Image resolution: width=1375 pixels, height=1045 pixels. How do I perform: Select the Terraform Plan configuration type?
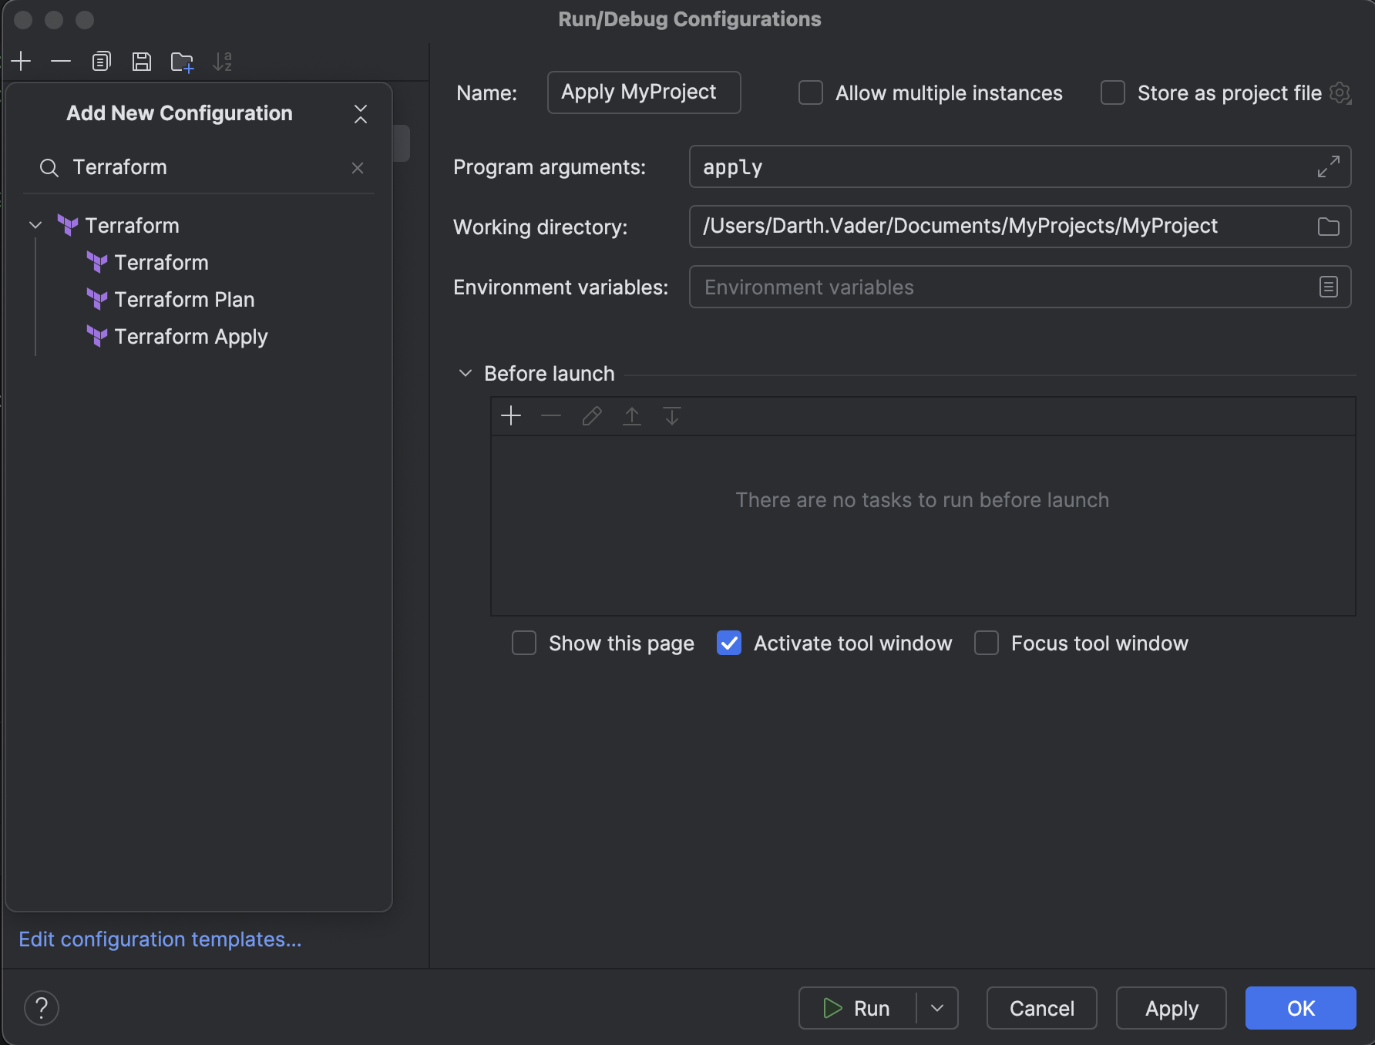[x=184, y=300]
